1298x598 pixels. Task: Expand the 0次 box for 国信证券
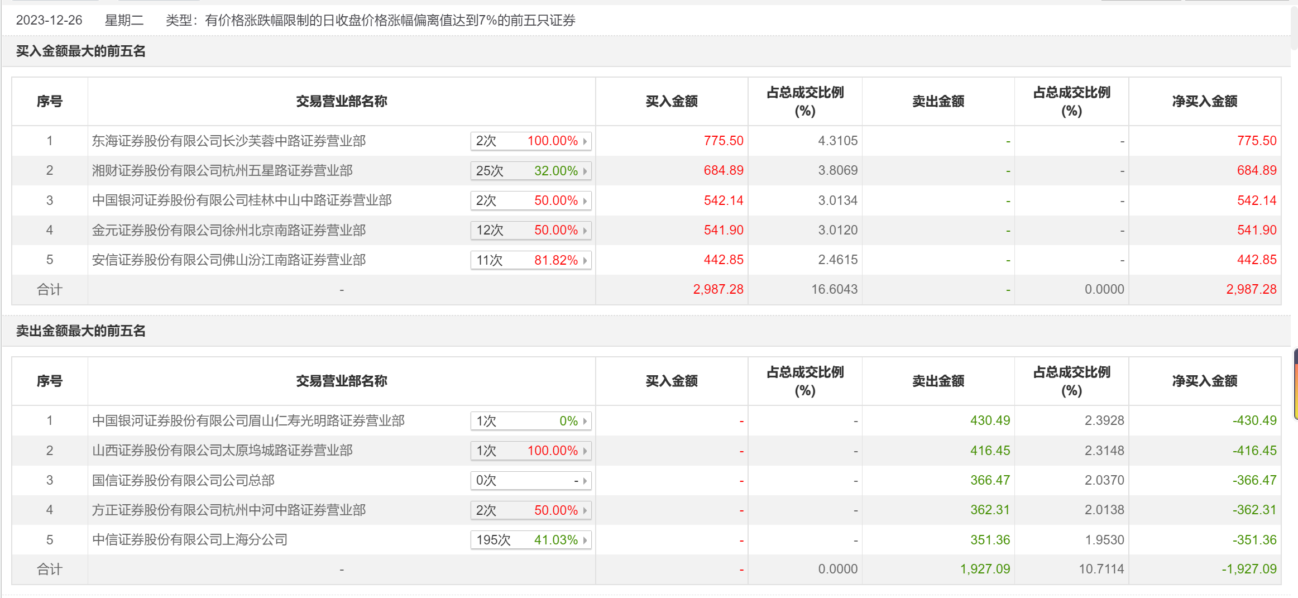pos(531,480)
